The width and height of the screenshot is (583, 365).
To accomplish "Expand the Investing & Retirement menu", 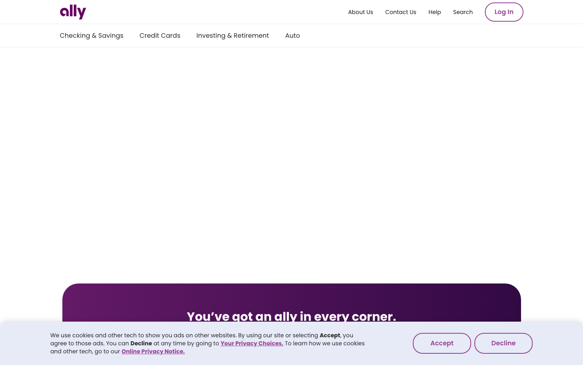I will click(x=232, y=35).
